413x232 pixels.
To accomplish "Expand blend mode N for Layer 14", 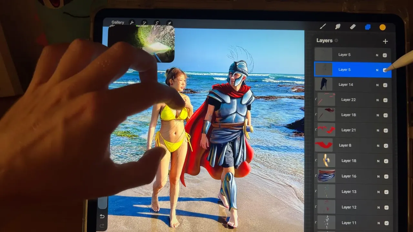I will (377, 85).
